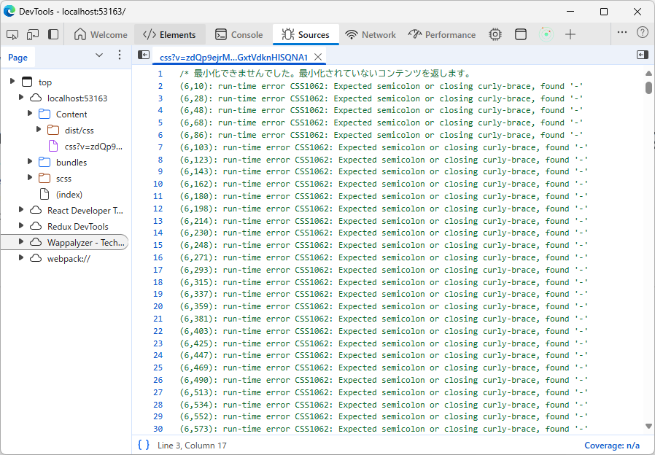
Task: Select the (index) file in tree
Action: tap(69, 194)
